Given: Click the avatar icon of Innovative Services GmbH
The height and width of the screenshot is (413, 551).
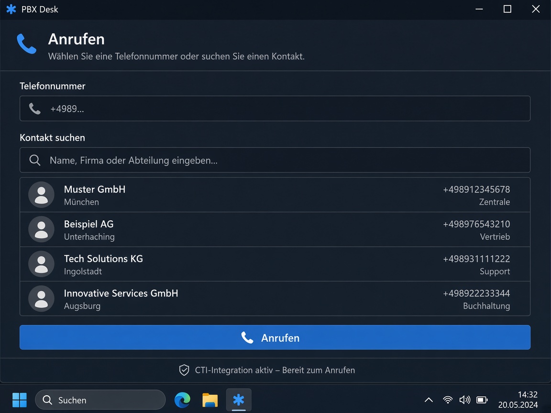Looking at the screenshot, I should coord(42,298).
